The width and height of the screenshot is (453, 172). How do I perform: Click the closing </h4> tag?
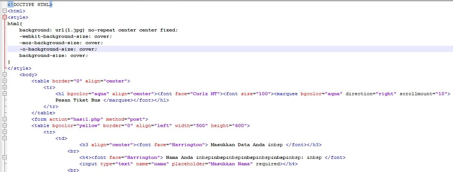[290, 164]
